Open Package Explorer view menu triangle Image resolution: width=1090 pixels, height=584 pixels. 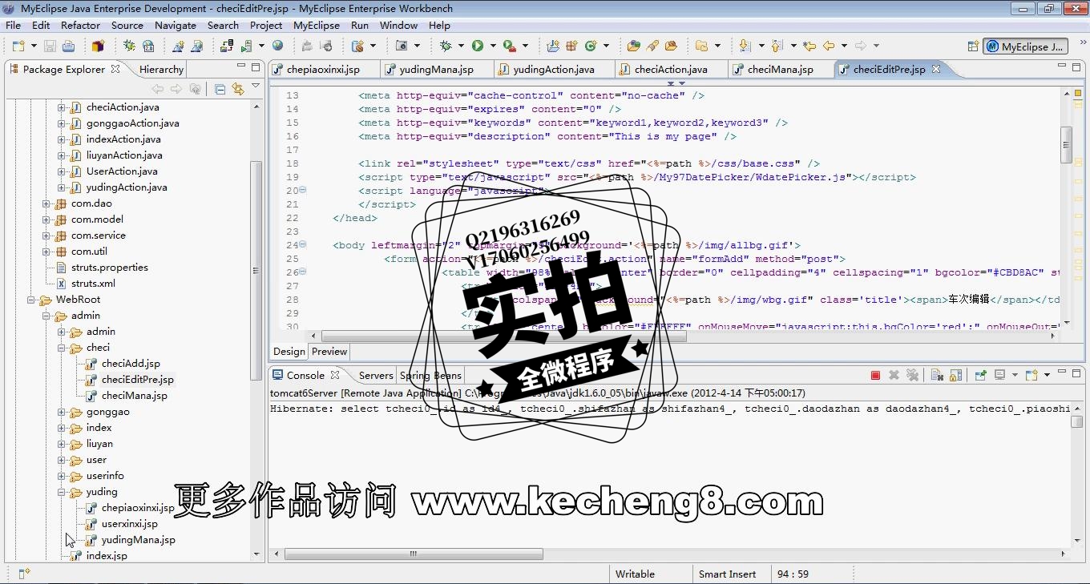256,87
